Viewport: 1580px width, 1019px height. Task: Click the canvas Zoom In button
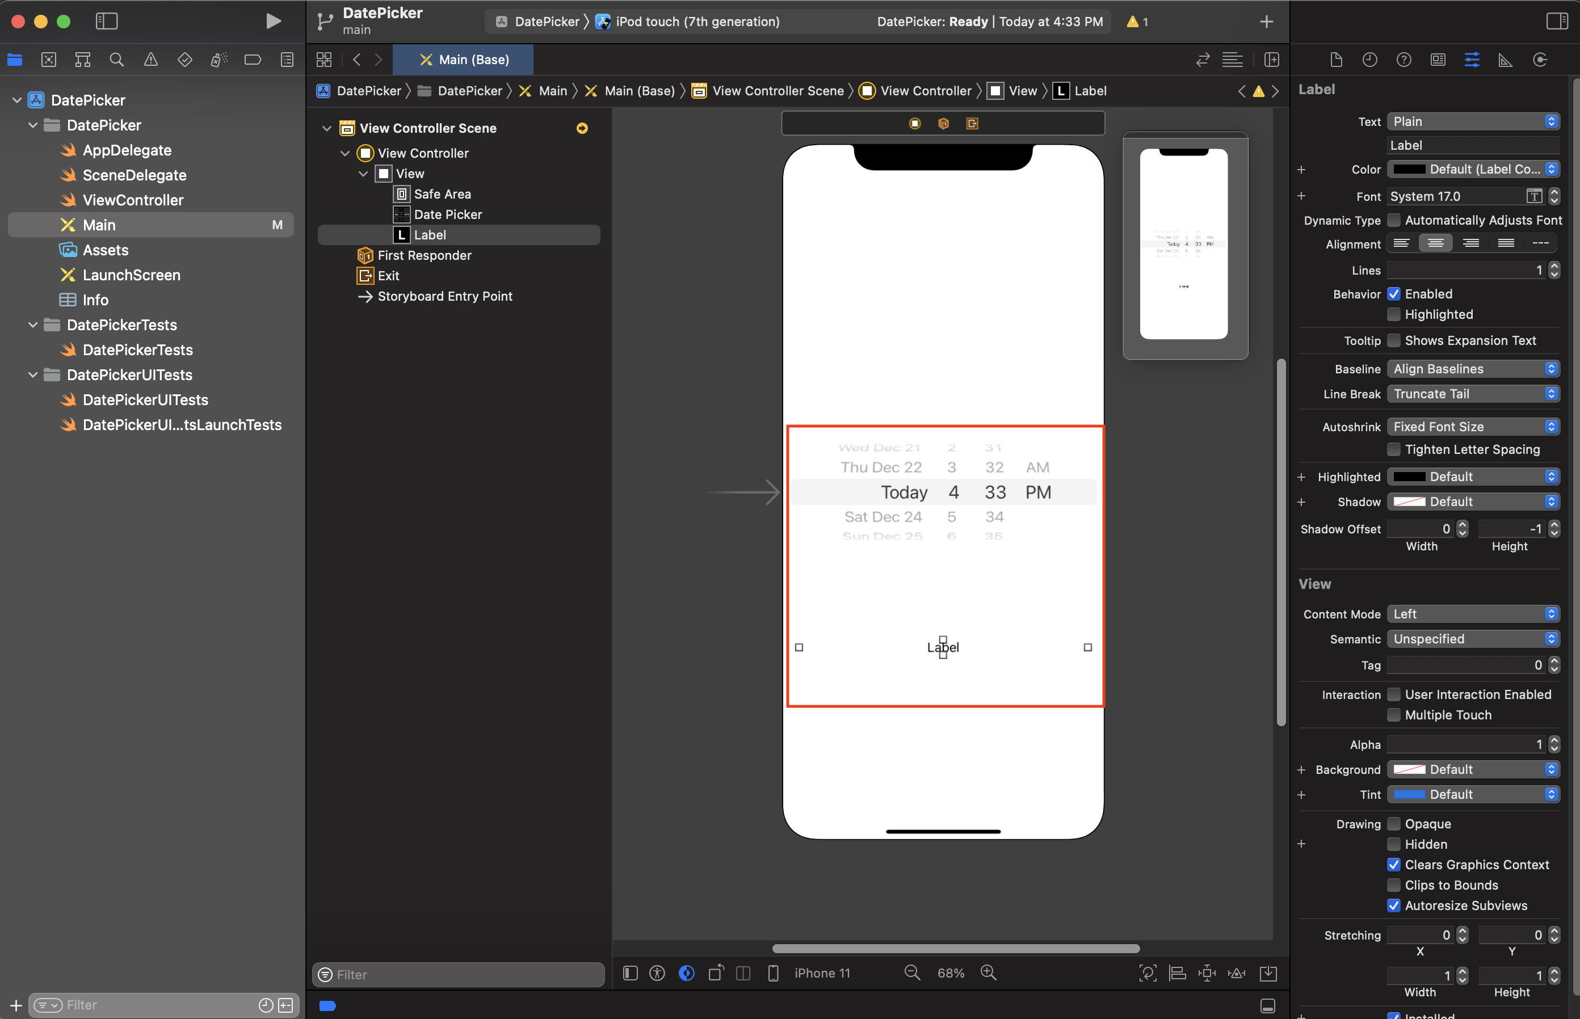point(988,972)
